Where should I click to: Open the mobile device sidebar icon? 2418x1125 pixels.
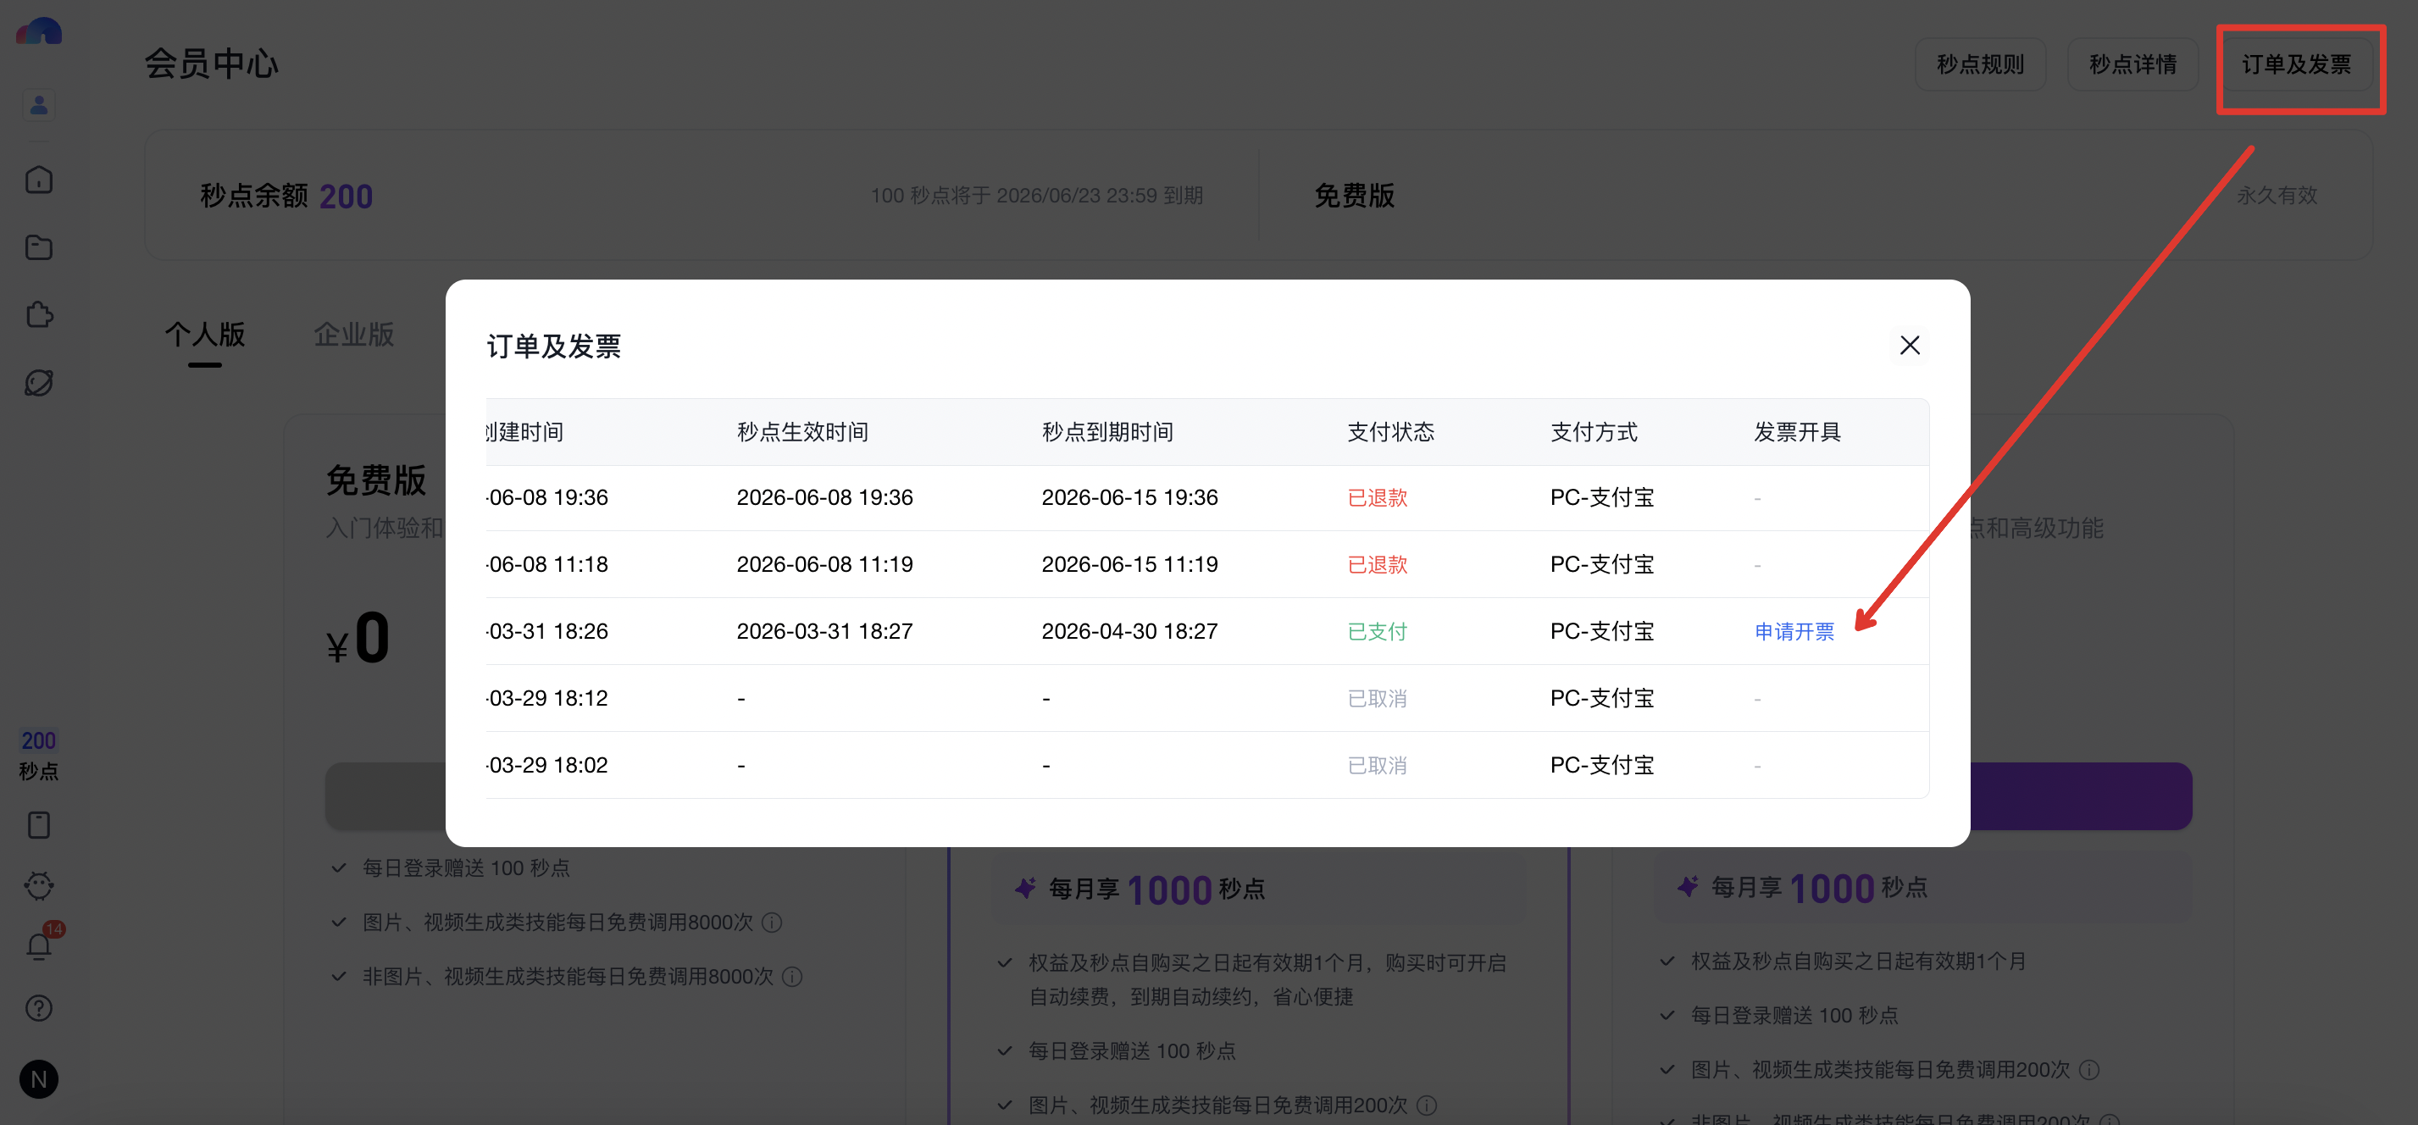38,826
